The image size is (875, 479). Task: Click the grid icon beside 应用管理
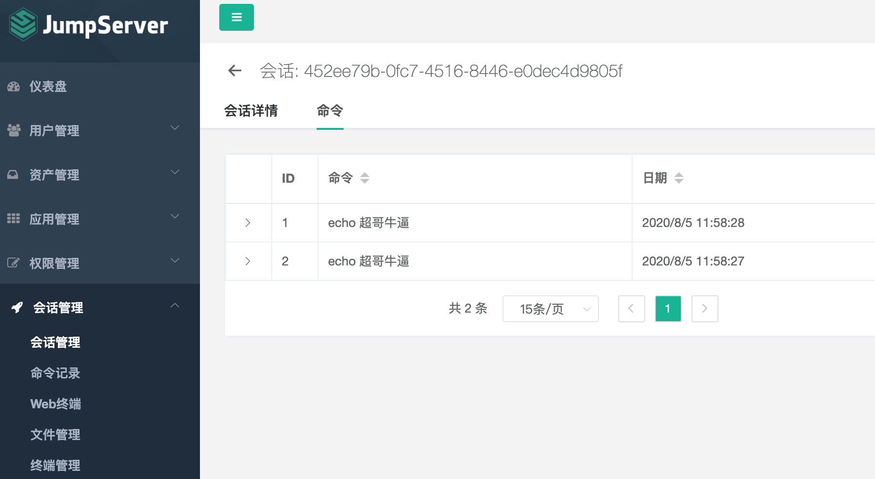pyautogui.click(x=13, y=219)
